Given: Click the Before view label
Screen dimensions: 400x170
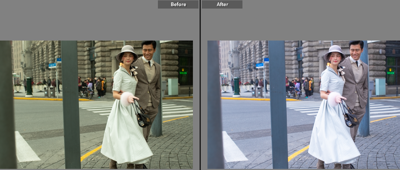Looking at the screenshot, I should pyautogui.click(x=178, y=4).
